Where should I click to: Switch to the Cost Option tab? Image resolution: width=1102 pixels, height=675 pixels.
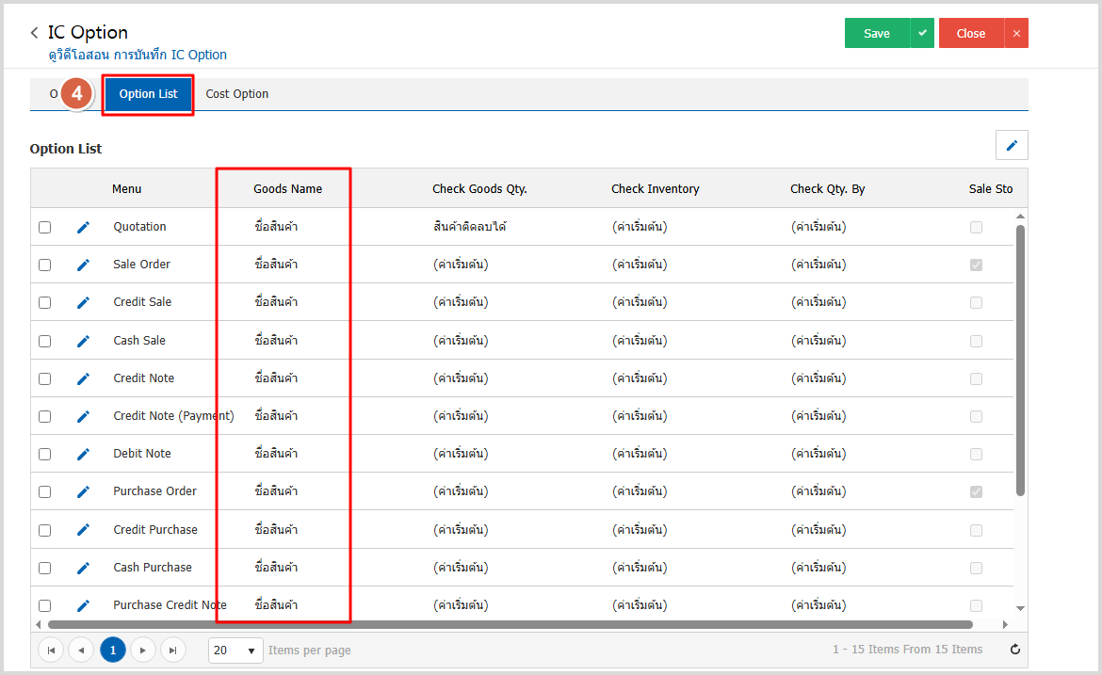tap(237, 94)
